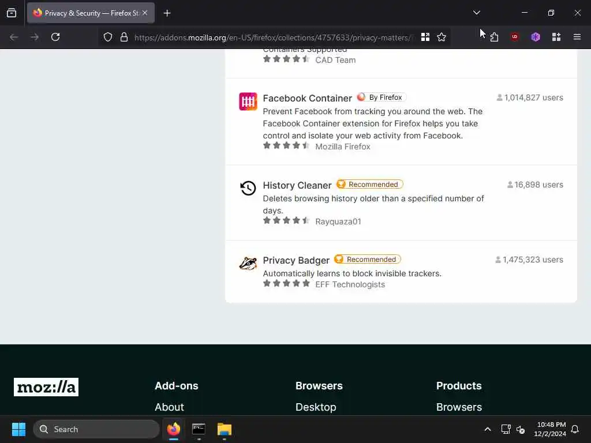Click '1,014,827 users' count
This screenshot has height=443, width=591.
530,97
